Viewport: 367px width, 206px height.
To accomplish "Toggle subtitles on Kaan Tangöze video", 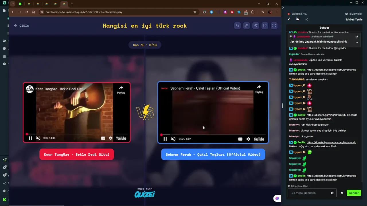I will [x=103, y=138].
